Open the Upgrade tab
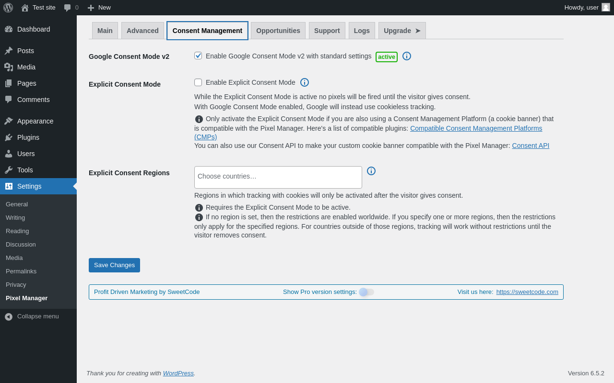 [x=402, y=31]
